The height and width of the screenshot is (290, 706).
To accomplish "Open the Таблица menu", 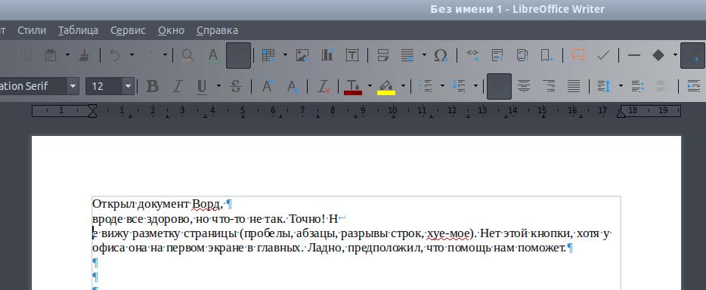I will click(x=79, y=30).
